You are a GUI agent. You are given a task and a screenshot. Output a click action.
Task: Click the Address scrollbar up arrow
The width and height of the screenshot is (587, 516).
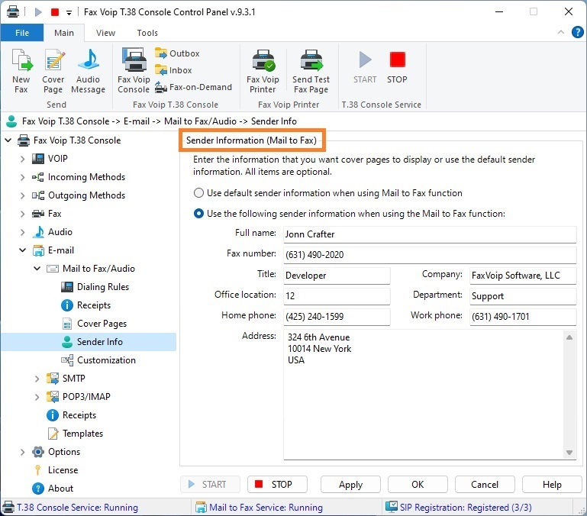(x=569, y=337)
